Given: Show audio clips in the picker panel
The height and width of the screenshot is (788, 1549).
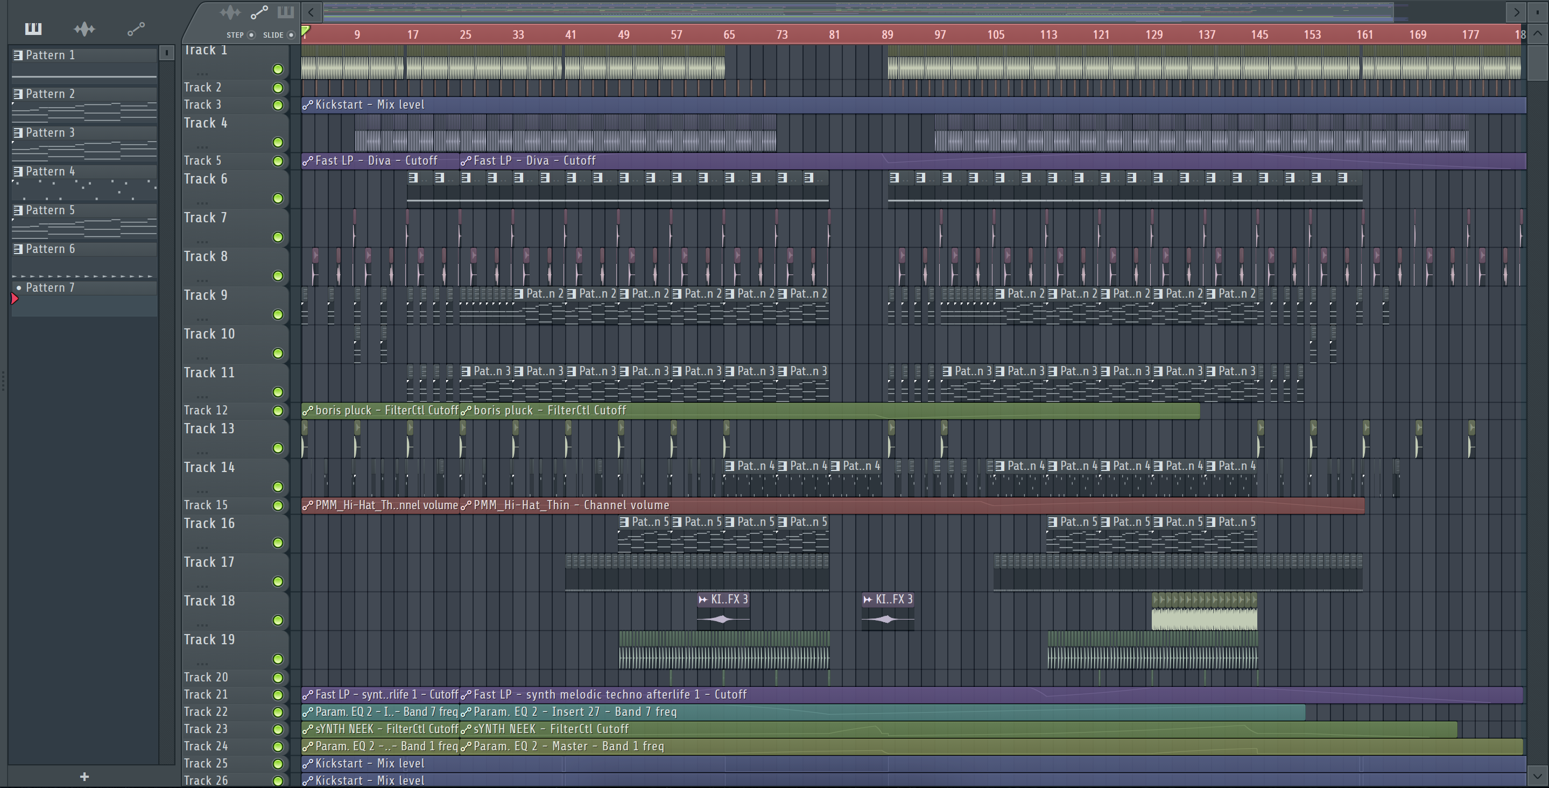Looking at the screenshot, I should point(84,29).
